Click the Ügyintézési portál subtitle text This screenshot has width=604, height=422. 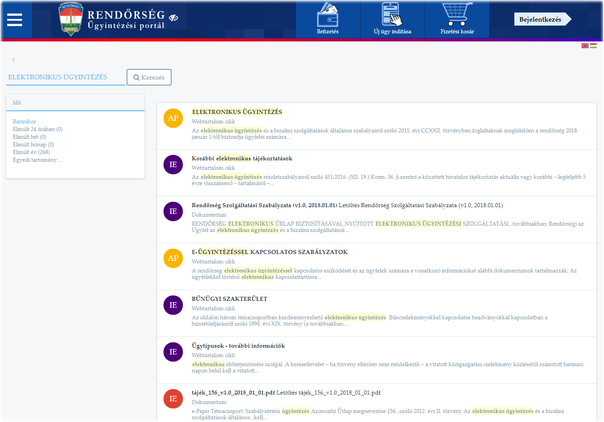click(126, 26)
